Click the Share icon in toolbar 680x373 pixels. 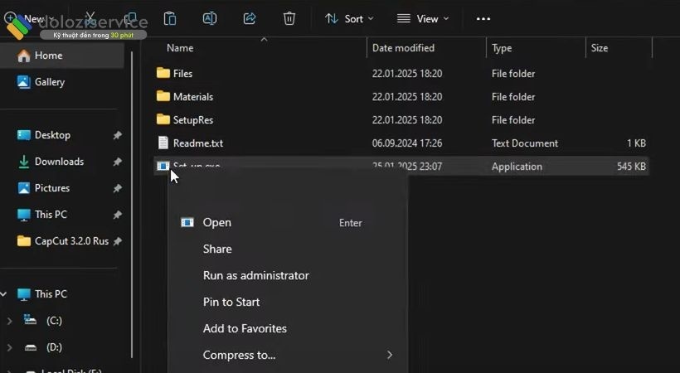(x=250, y=18)
